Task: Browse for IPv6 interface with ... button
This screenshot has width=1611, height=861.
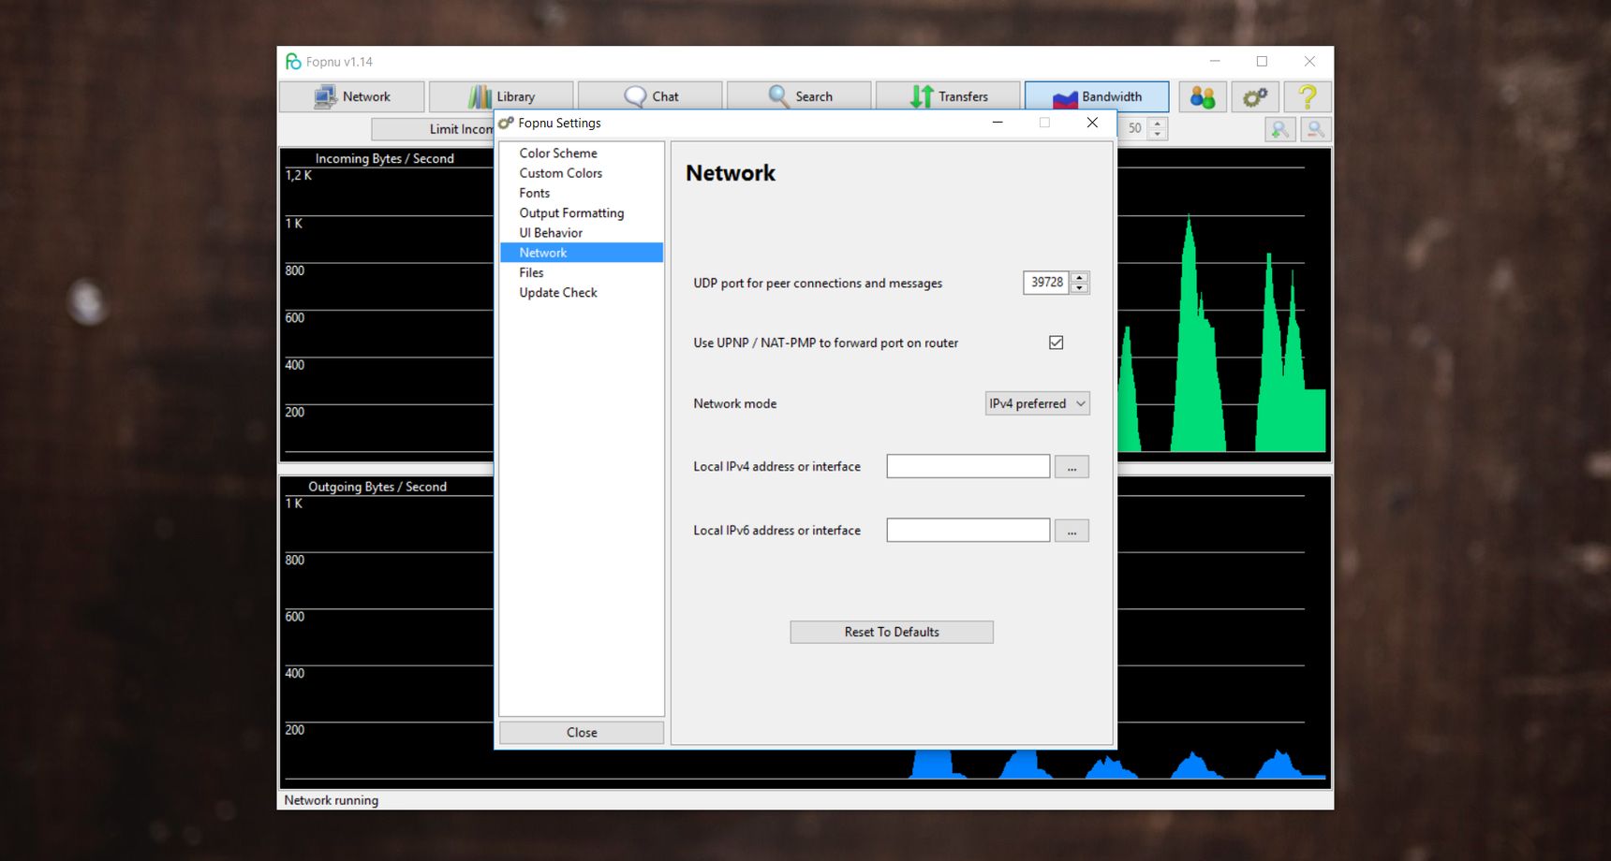Action: (1072, 530)
